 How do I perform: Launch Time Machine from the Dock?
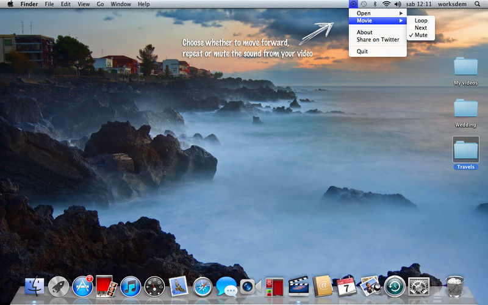tap(395, 286)
